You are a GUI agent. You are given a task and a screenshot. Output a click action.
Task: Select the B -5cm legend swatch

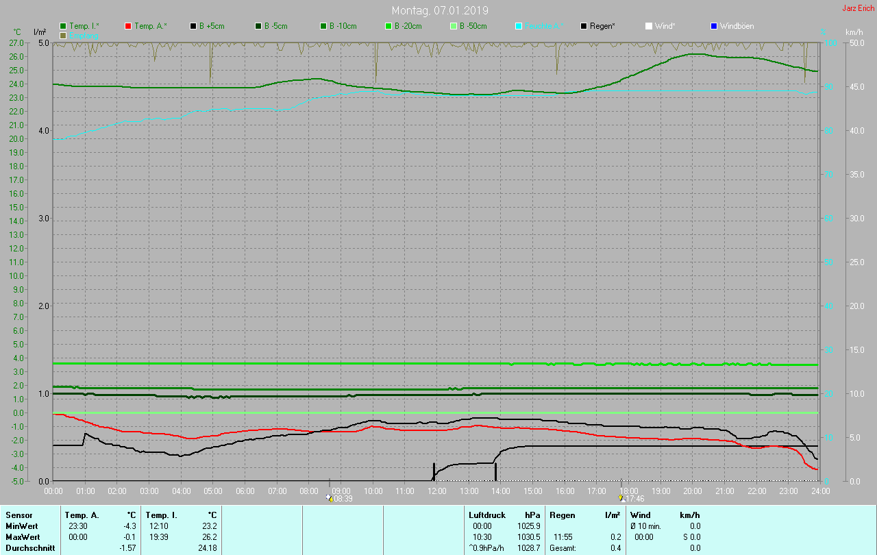(258, 26)
